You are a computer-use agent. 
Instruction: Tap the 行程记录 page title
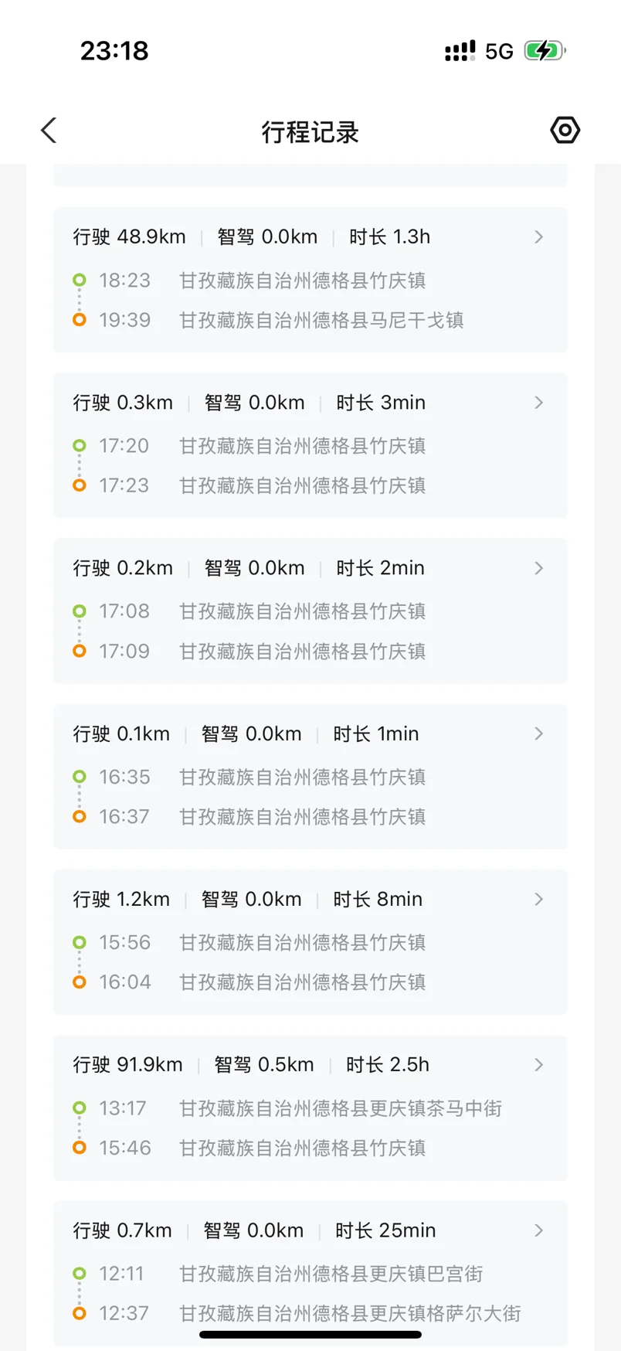coord(310,132)
